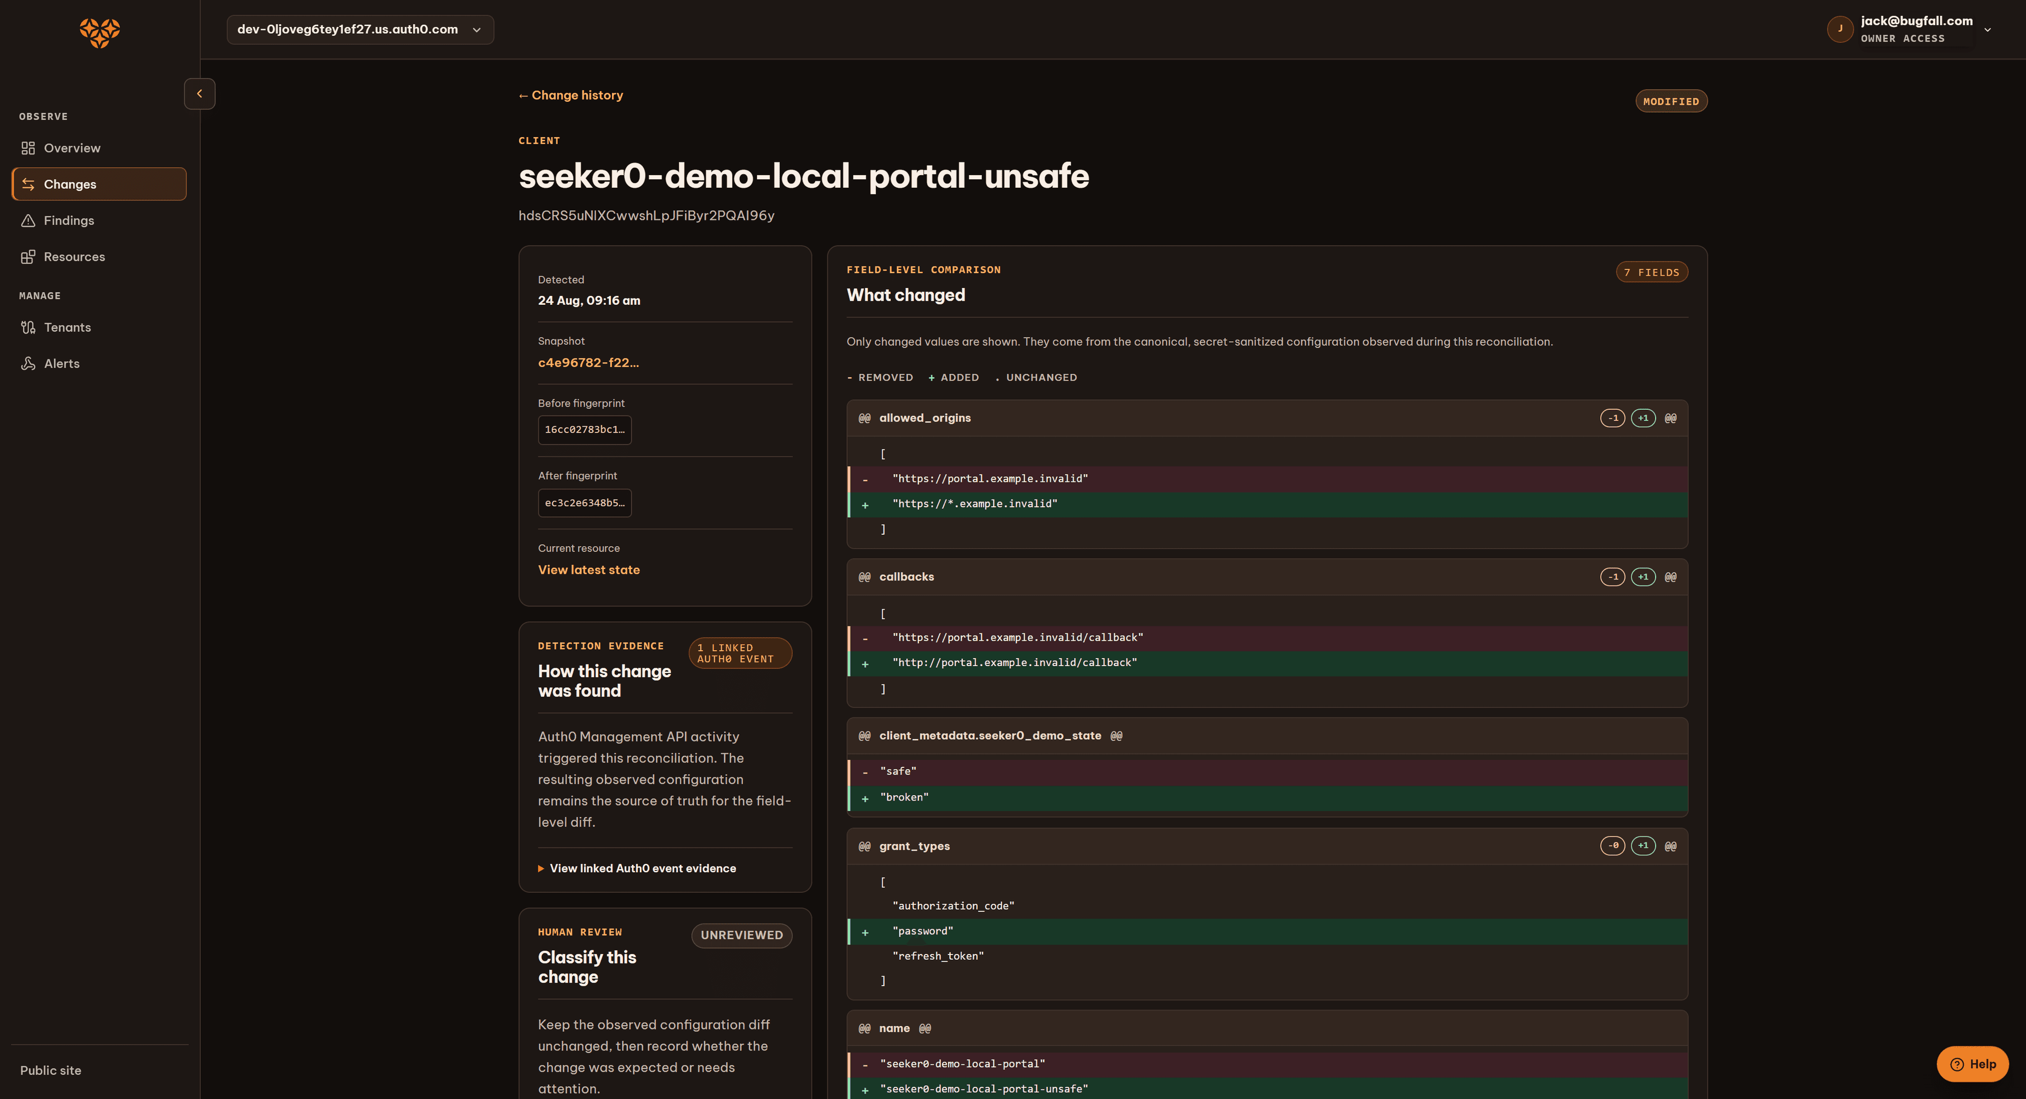
Task: Click the After fingerprint value box
Action: pos(585,503)
